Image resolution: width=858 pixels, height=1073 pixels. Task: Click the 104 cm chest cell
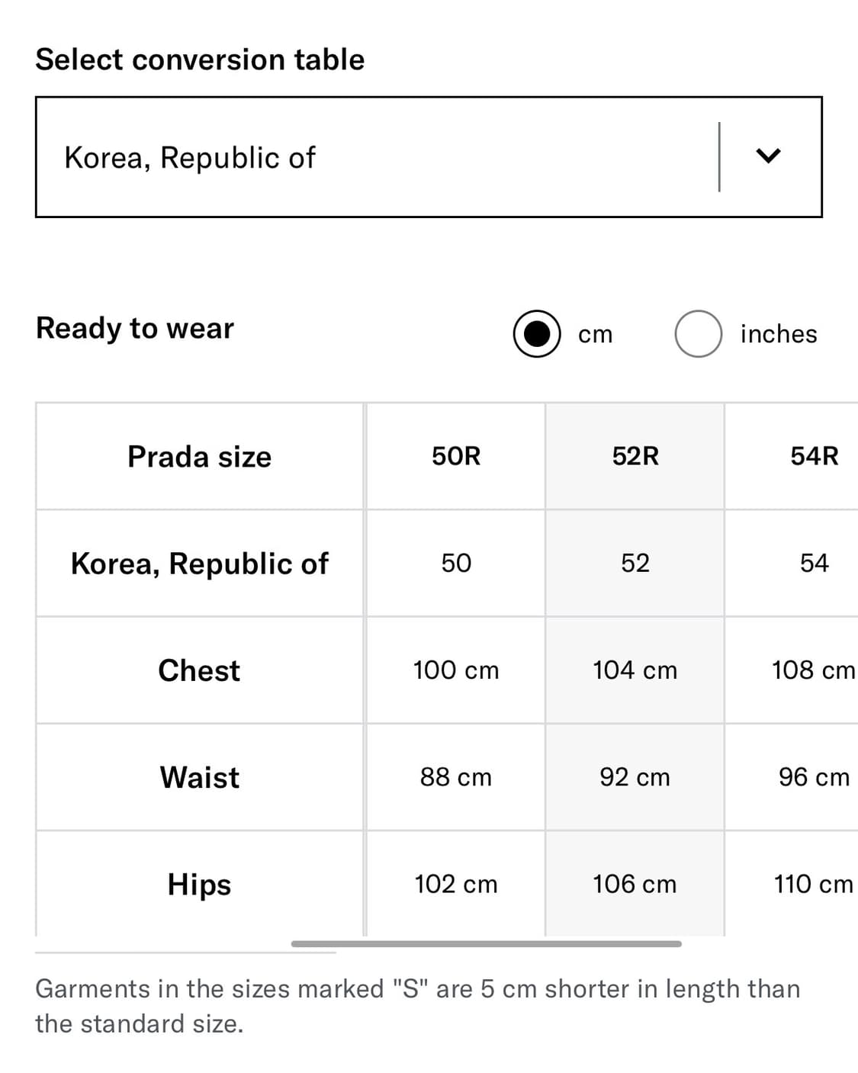(x=635, y=670)
